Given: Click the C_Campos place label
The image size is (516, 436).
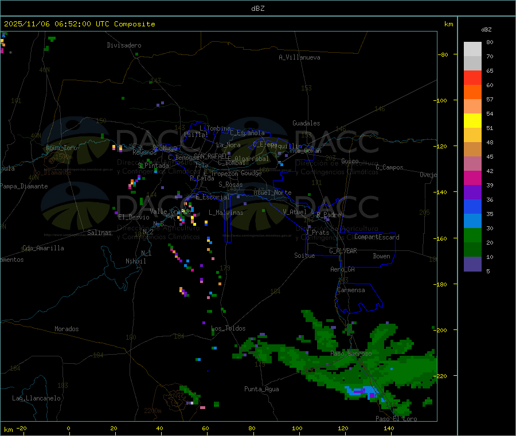Looking at the screenshot, I should click(x=390, y=167).
